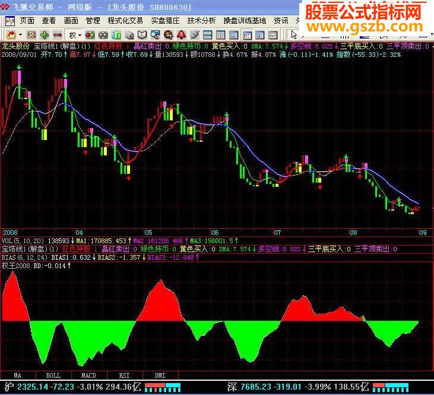The width and height of the screenshot is (434, 395).
Task: Switch to the BOLL indicator tab
Action: (53, 375)
